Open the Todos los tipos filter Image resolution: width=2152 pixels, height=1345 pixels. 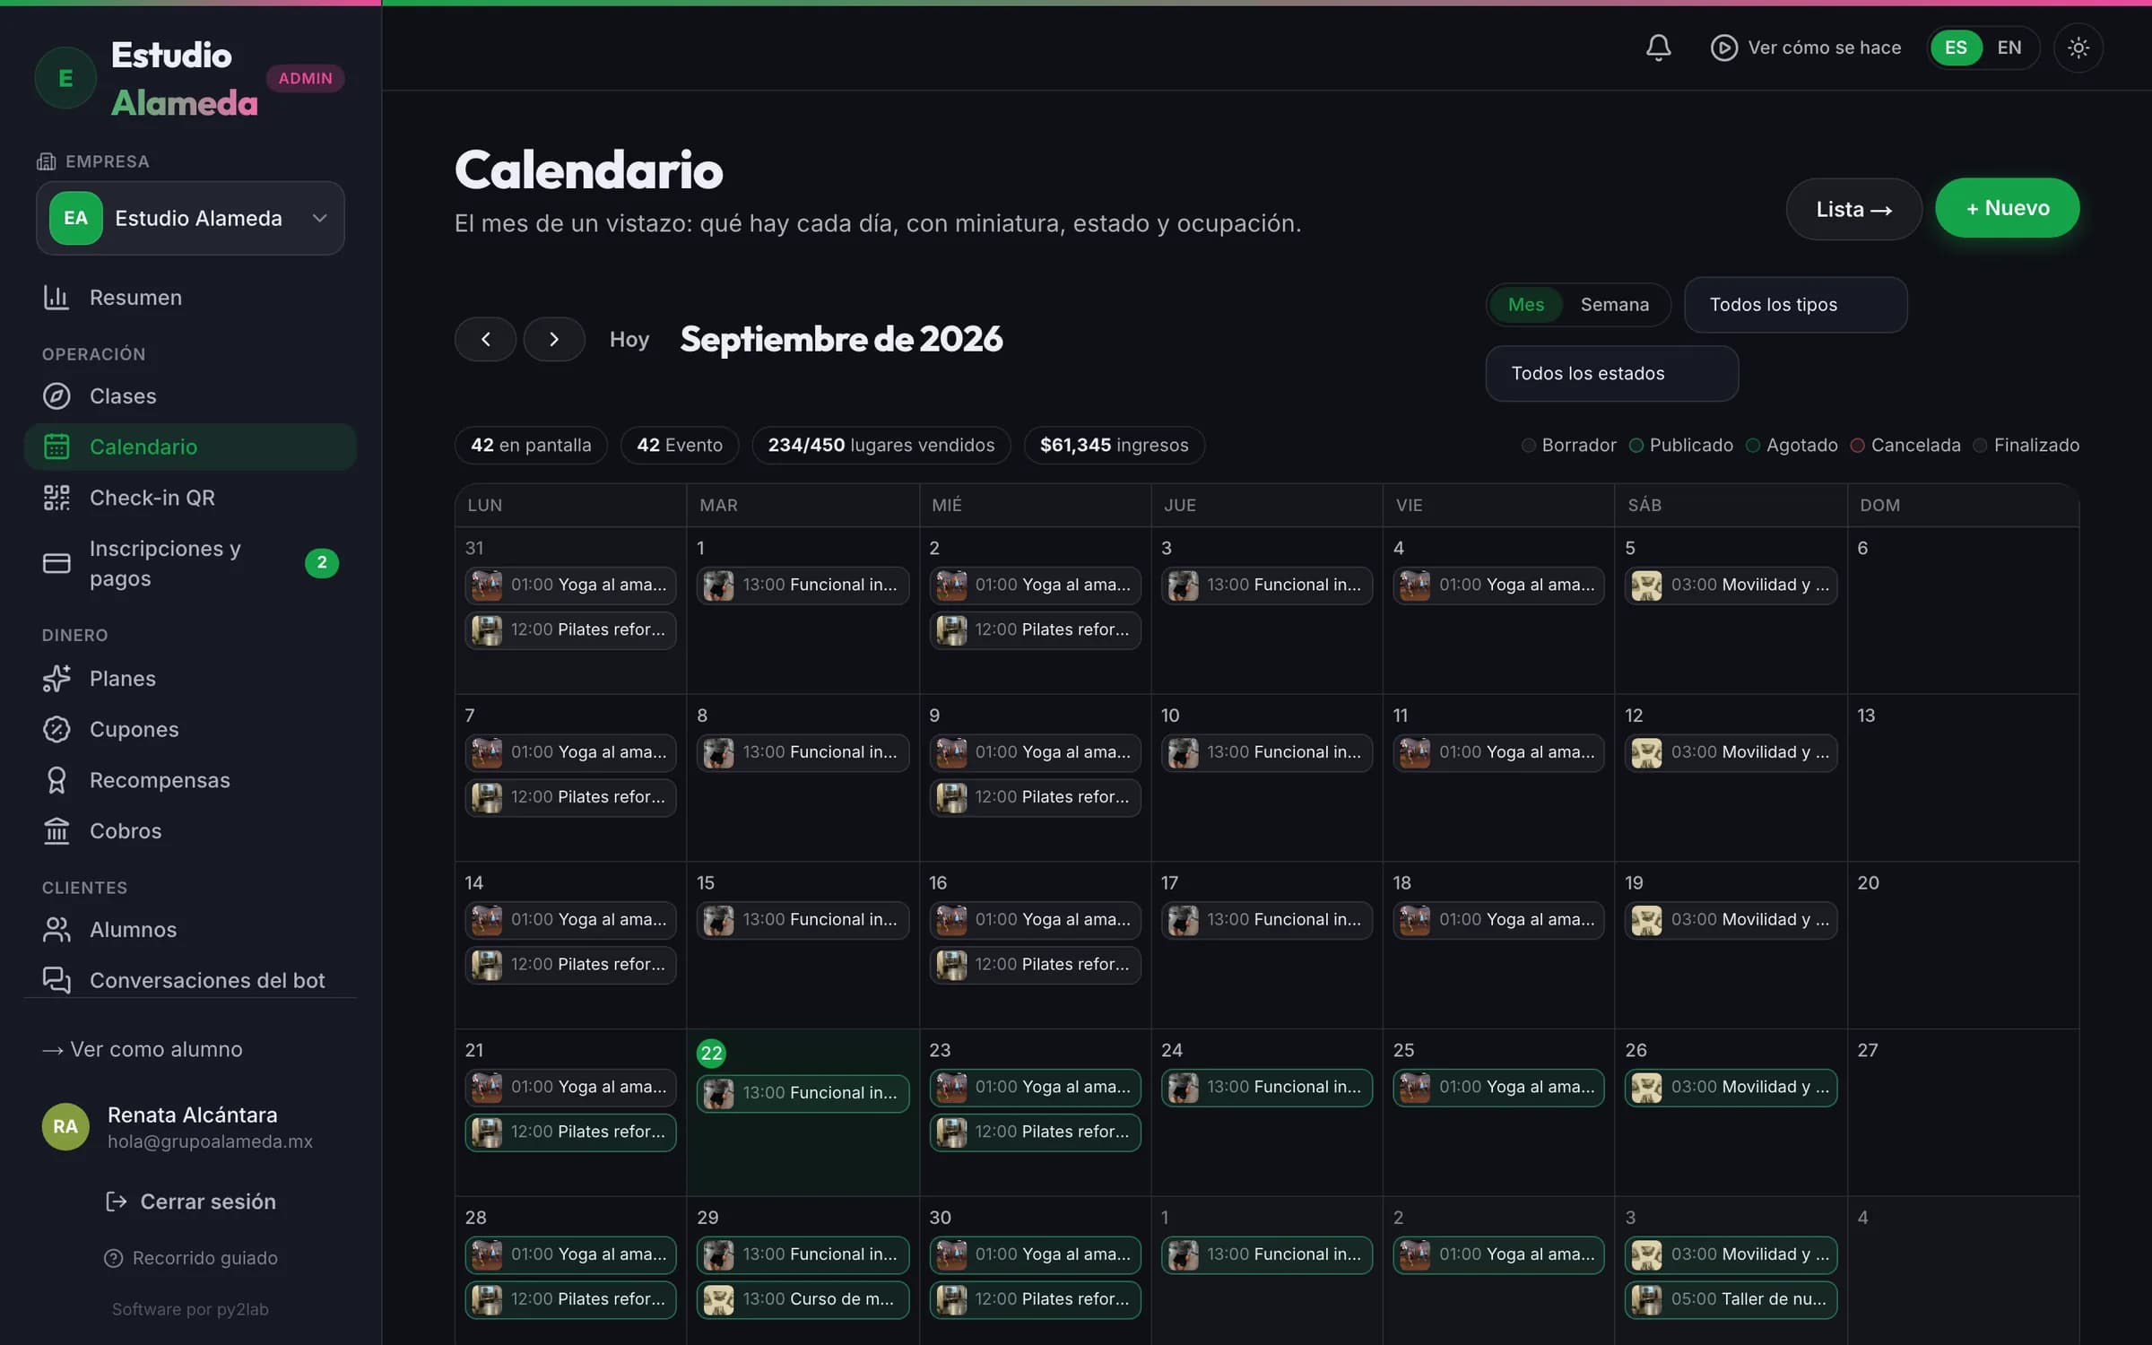pyautogui.click(x=1795, y=305)
